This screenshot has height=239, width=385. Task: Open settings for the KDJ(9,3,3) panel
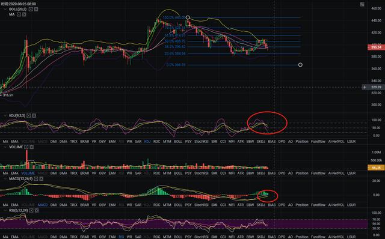point(29,115)
